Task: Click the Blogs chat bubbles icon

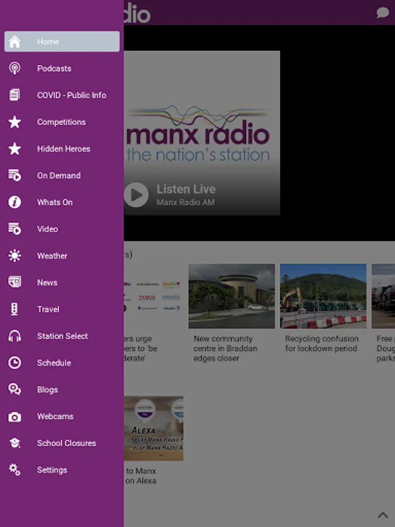Action: [15, 389]
